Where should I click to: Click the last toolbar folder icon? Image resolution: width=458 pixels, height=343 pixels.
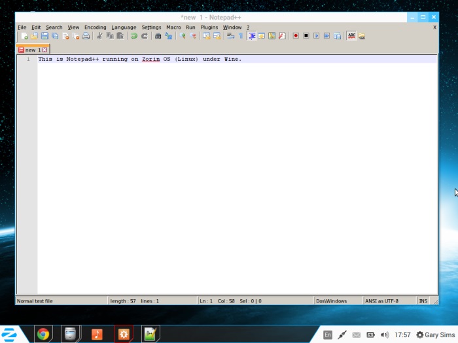(x=362, y=36)
